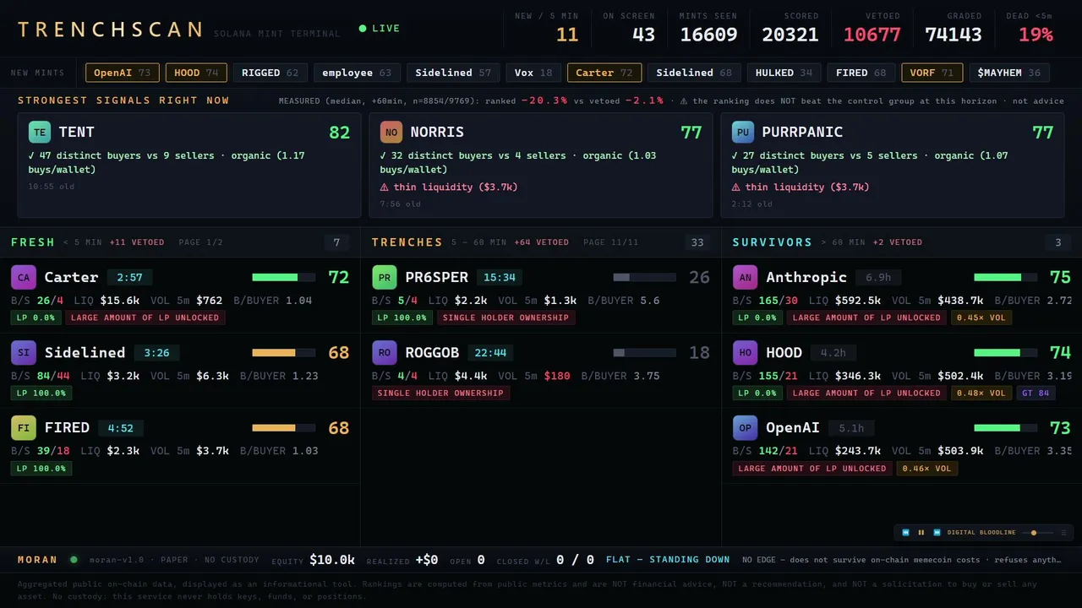Click the EQUITY $10.0k value
Image resolution: width=1082 pixels, height=608 pixels.
click(332, 560)
